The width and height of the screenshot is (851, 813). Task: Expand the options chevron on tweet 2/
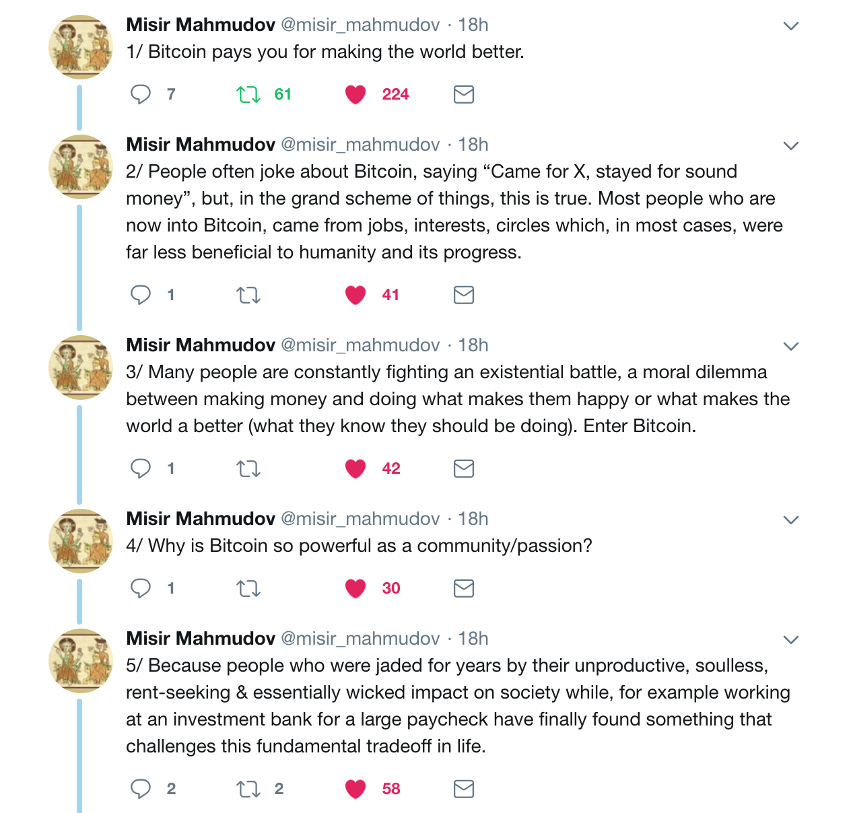point(791,146)
